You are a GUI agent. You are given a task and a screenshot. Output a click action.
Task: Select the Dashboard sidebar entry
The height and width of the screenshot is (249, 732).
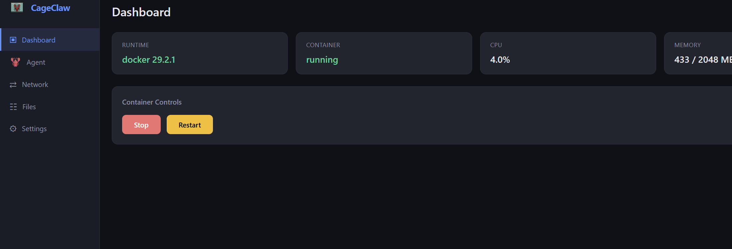coord(39,40)
